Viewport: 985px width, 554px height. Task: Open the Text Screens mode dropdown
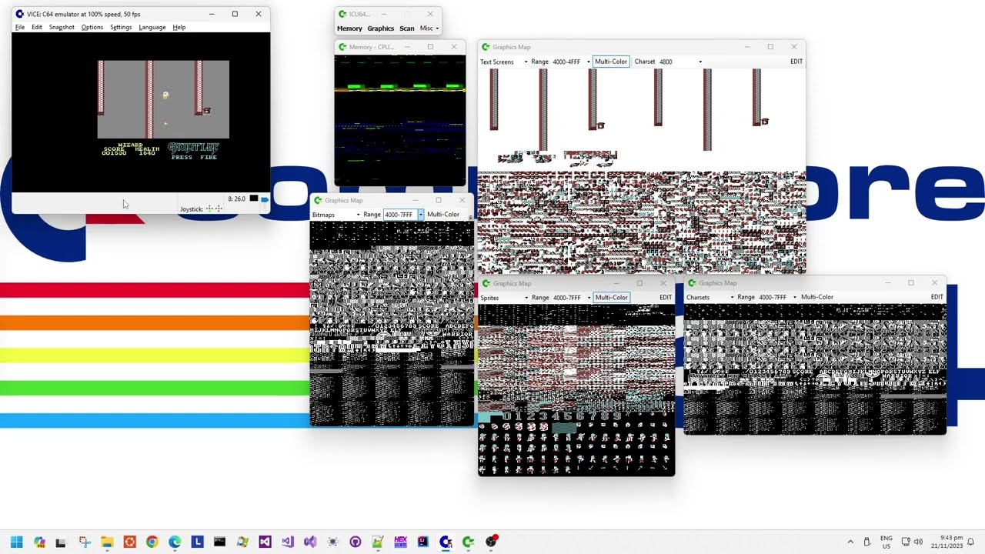click(x=503, y=62)
